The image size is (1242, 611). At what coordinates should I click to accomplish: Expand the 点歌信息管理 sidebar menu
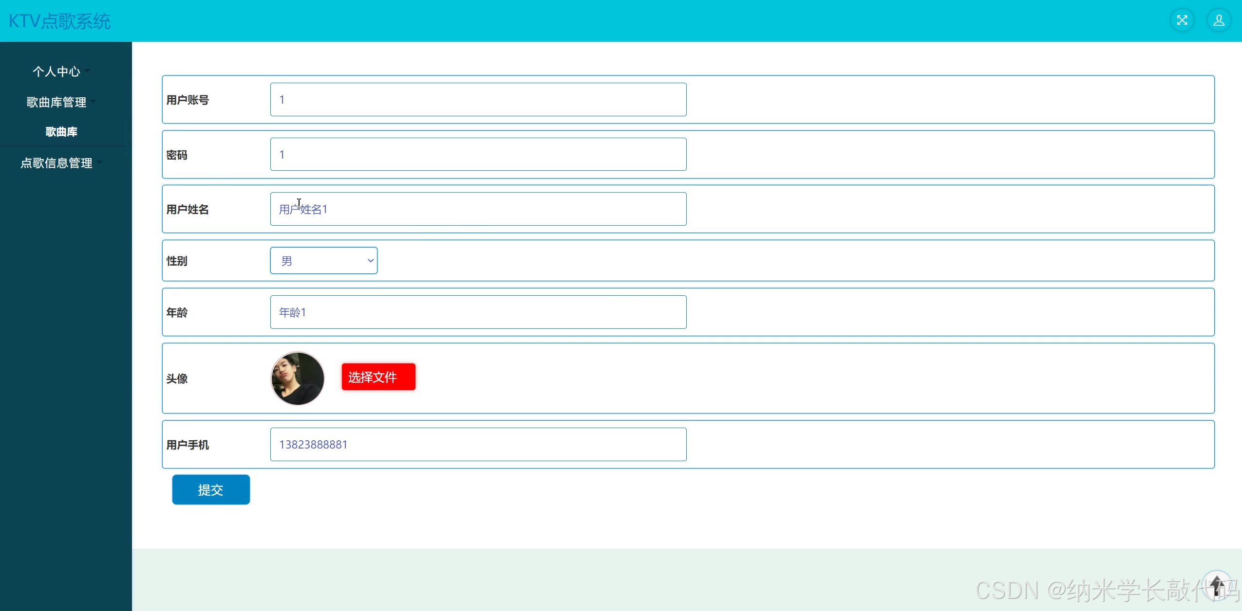[56, 163]
